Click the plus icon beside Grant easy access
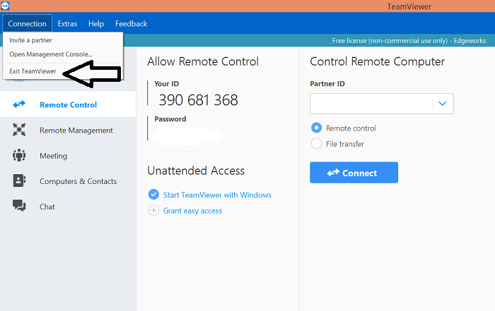The height and width of the screenshot is (311, 495). pyautogui.click(x=153, y=210)
